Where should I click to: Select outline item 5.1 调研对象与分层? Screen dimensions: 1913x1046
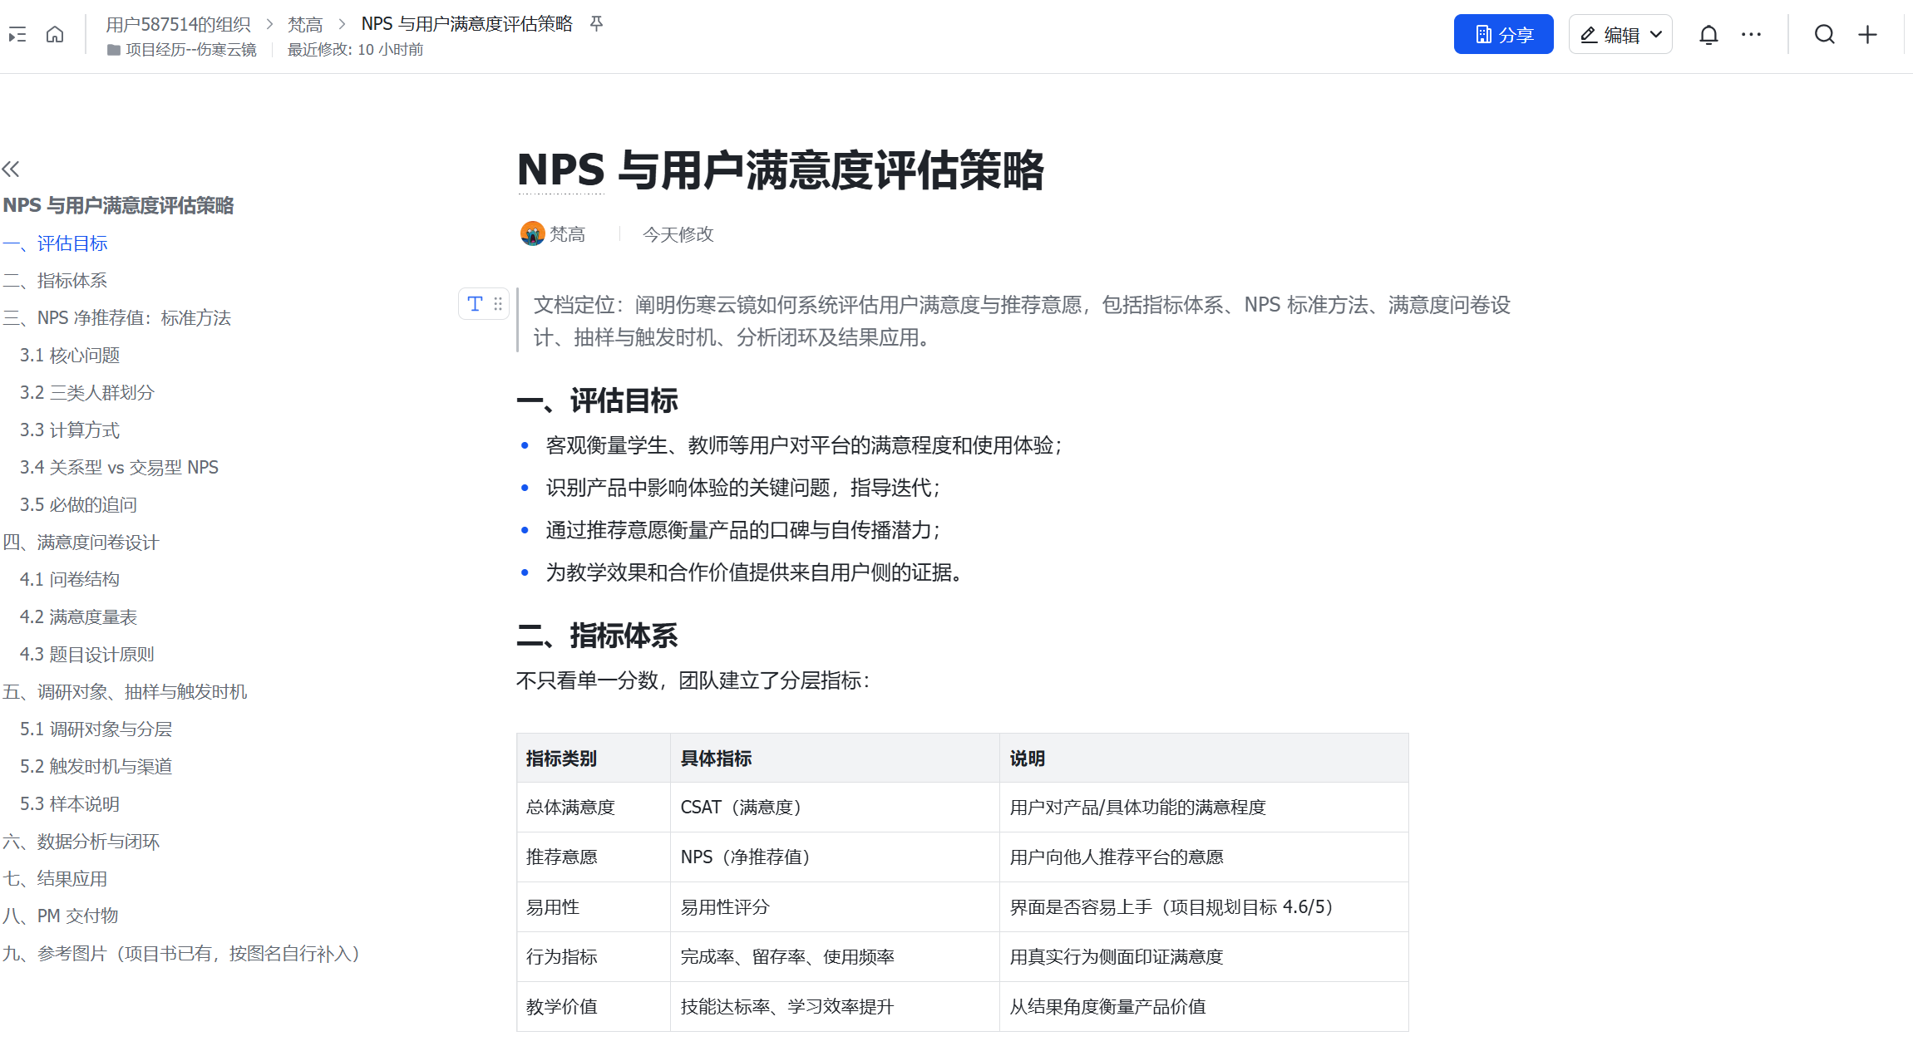click(96, 729)
